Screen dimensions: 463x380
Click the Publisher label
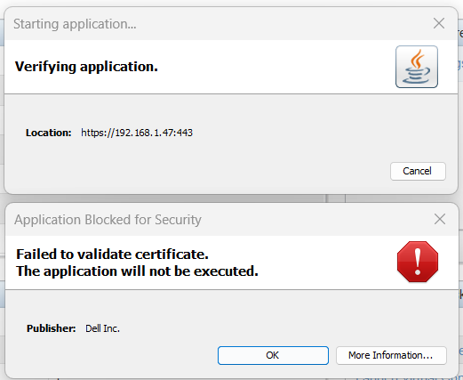coord(51,328)
